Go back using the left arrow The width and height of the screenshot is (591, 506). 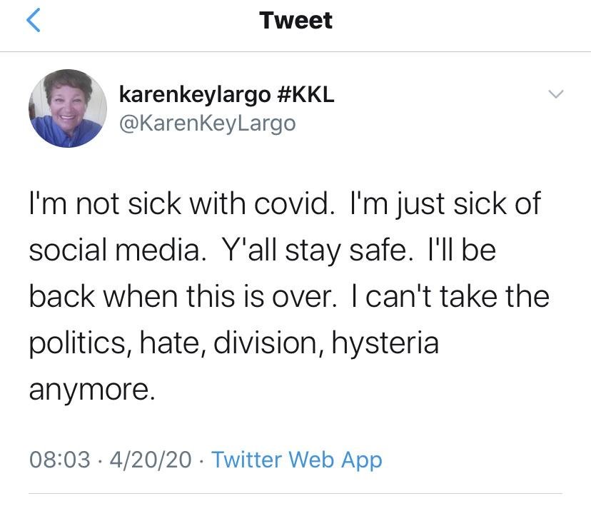34,20
